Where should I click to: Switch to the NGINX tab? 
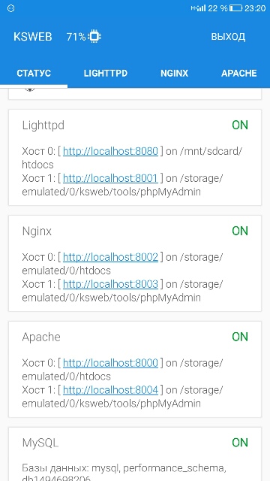[174, 74]
